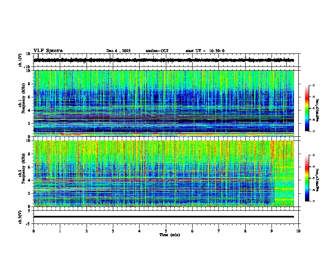This screenshot has width=336, height=259.
Task: Click the "Time (min)" axis label
Action: point(170,235)
